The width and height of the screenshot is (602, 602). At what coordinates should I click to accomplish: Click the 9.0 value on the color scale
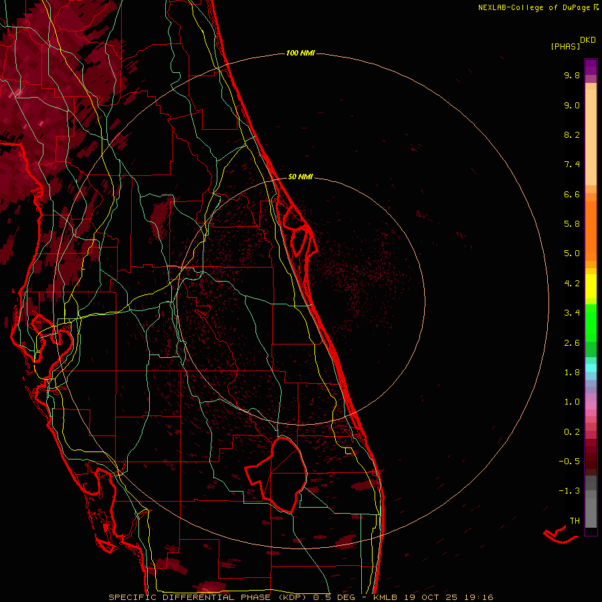572,105
